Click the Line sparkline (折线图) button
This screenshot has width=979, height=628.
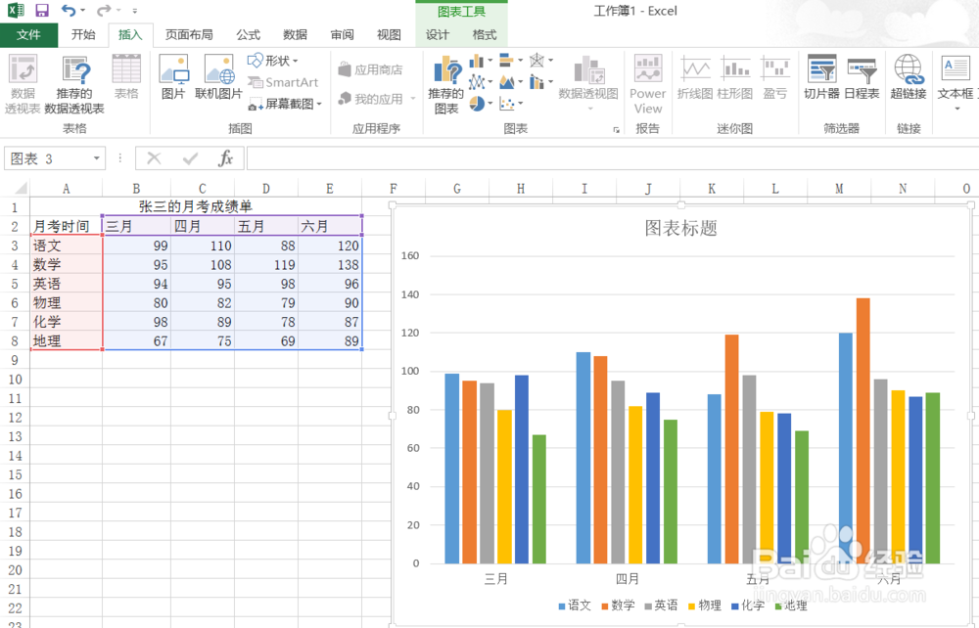click(695, 76)
